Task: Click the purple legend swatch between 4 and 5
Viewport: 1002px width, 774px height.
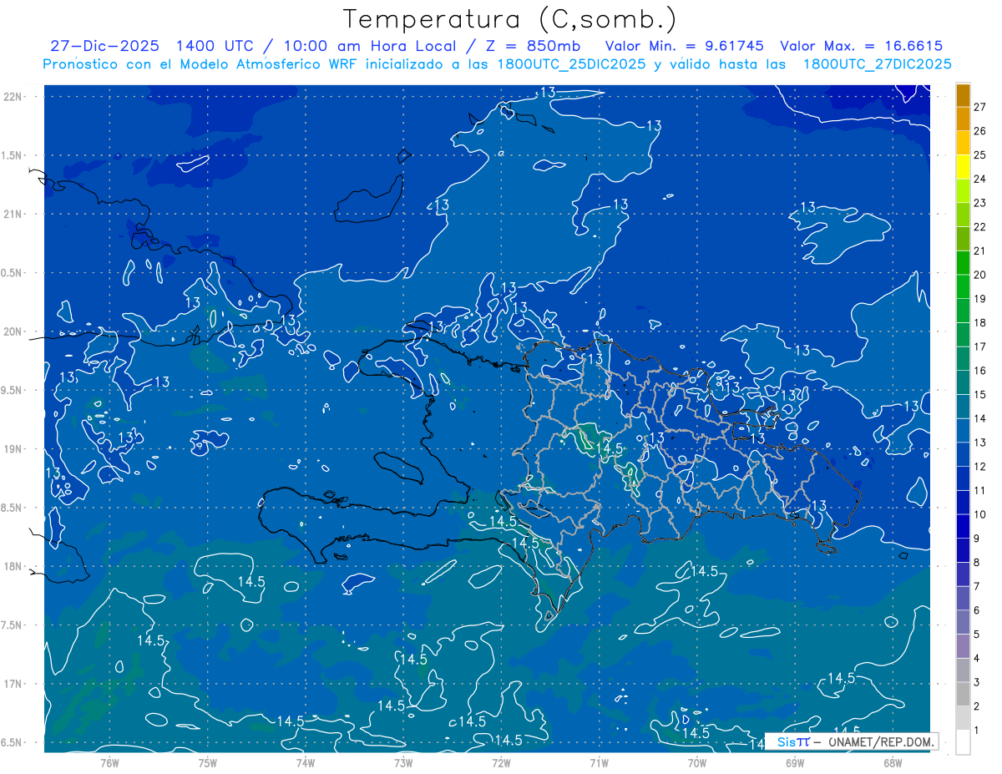Action: coord(963,646)
